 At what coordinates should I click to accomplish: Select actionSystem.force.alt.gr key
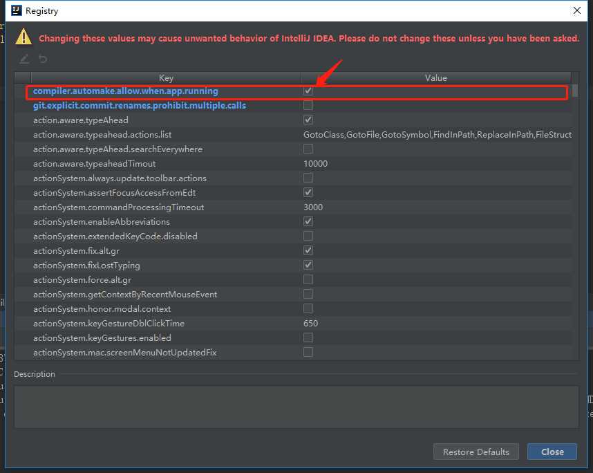pyautogui.click(x=82, y=279)
